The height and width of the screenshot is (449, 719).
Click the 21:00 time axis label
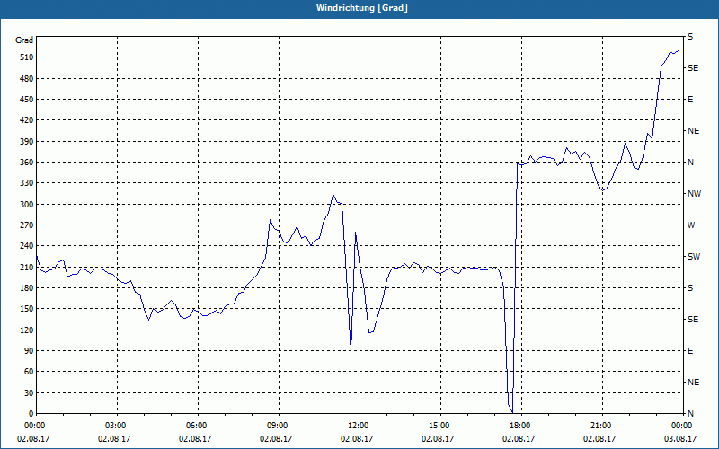(x=602, y=426)
